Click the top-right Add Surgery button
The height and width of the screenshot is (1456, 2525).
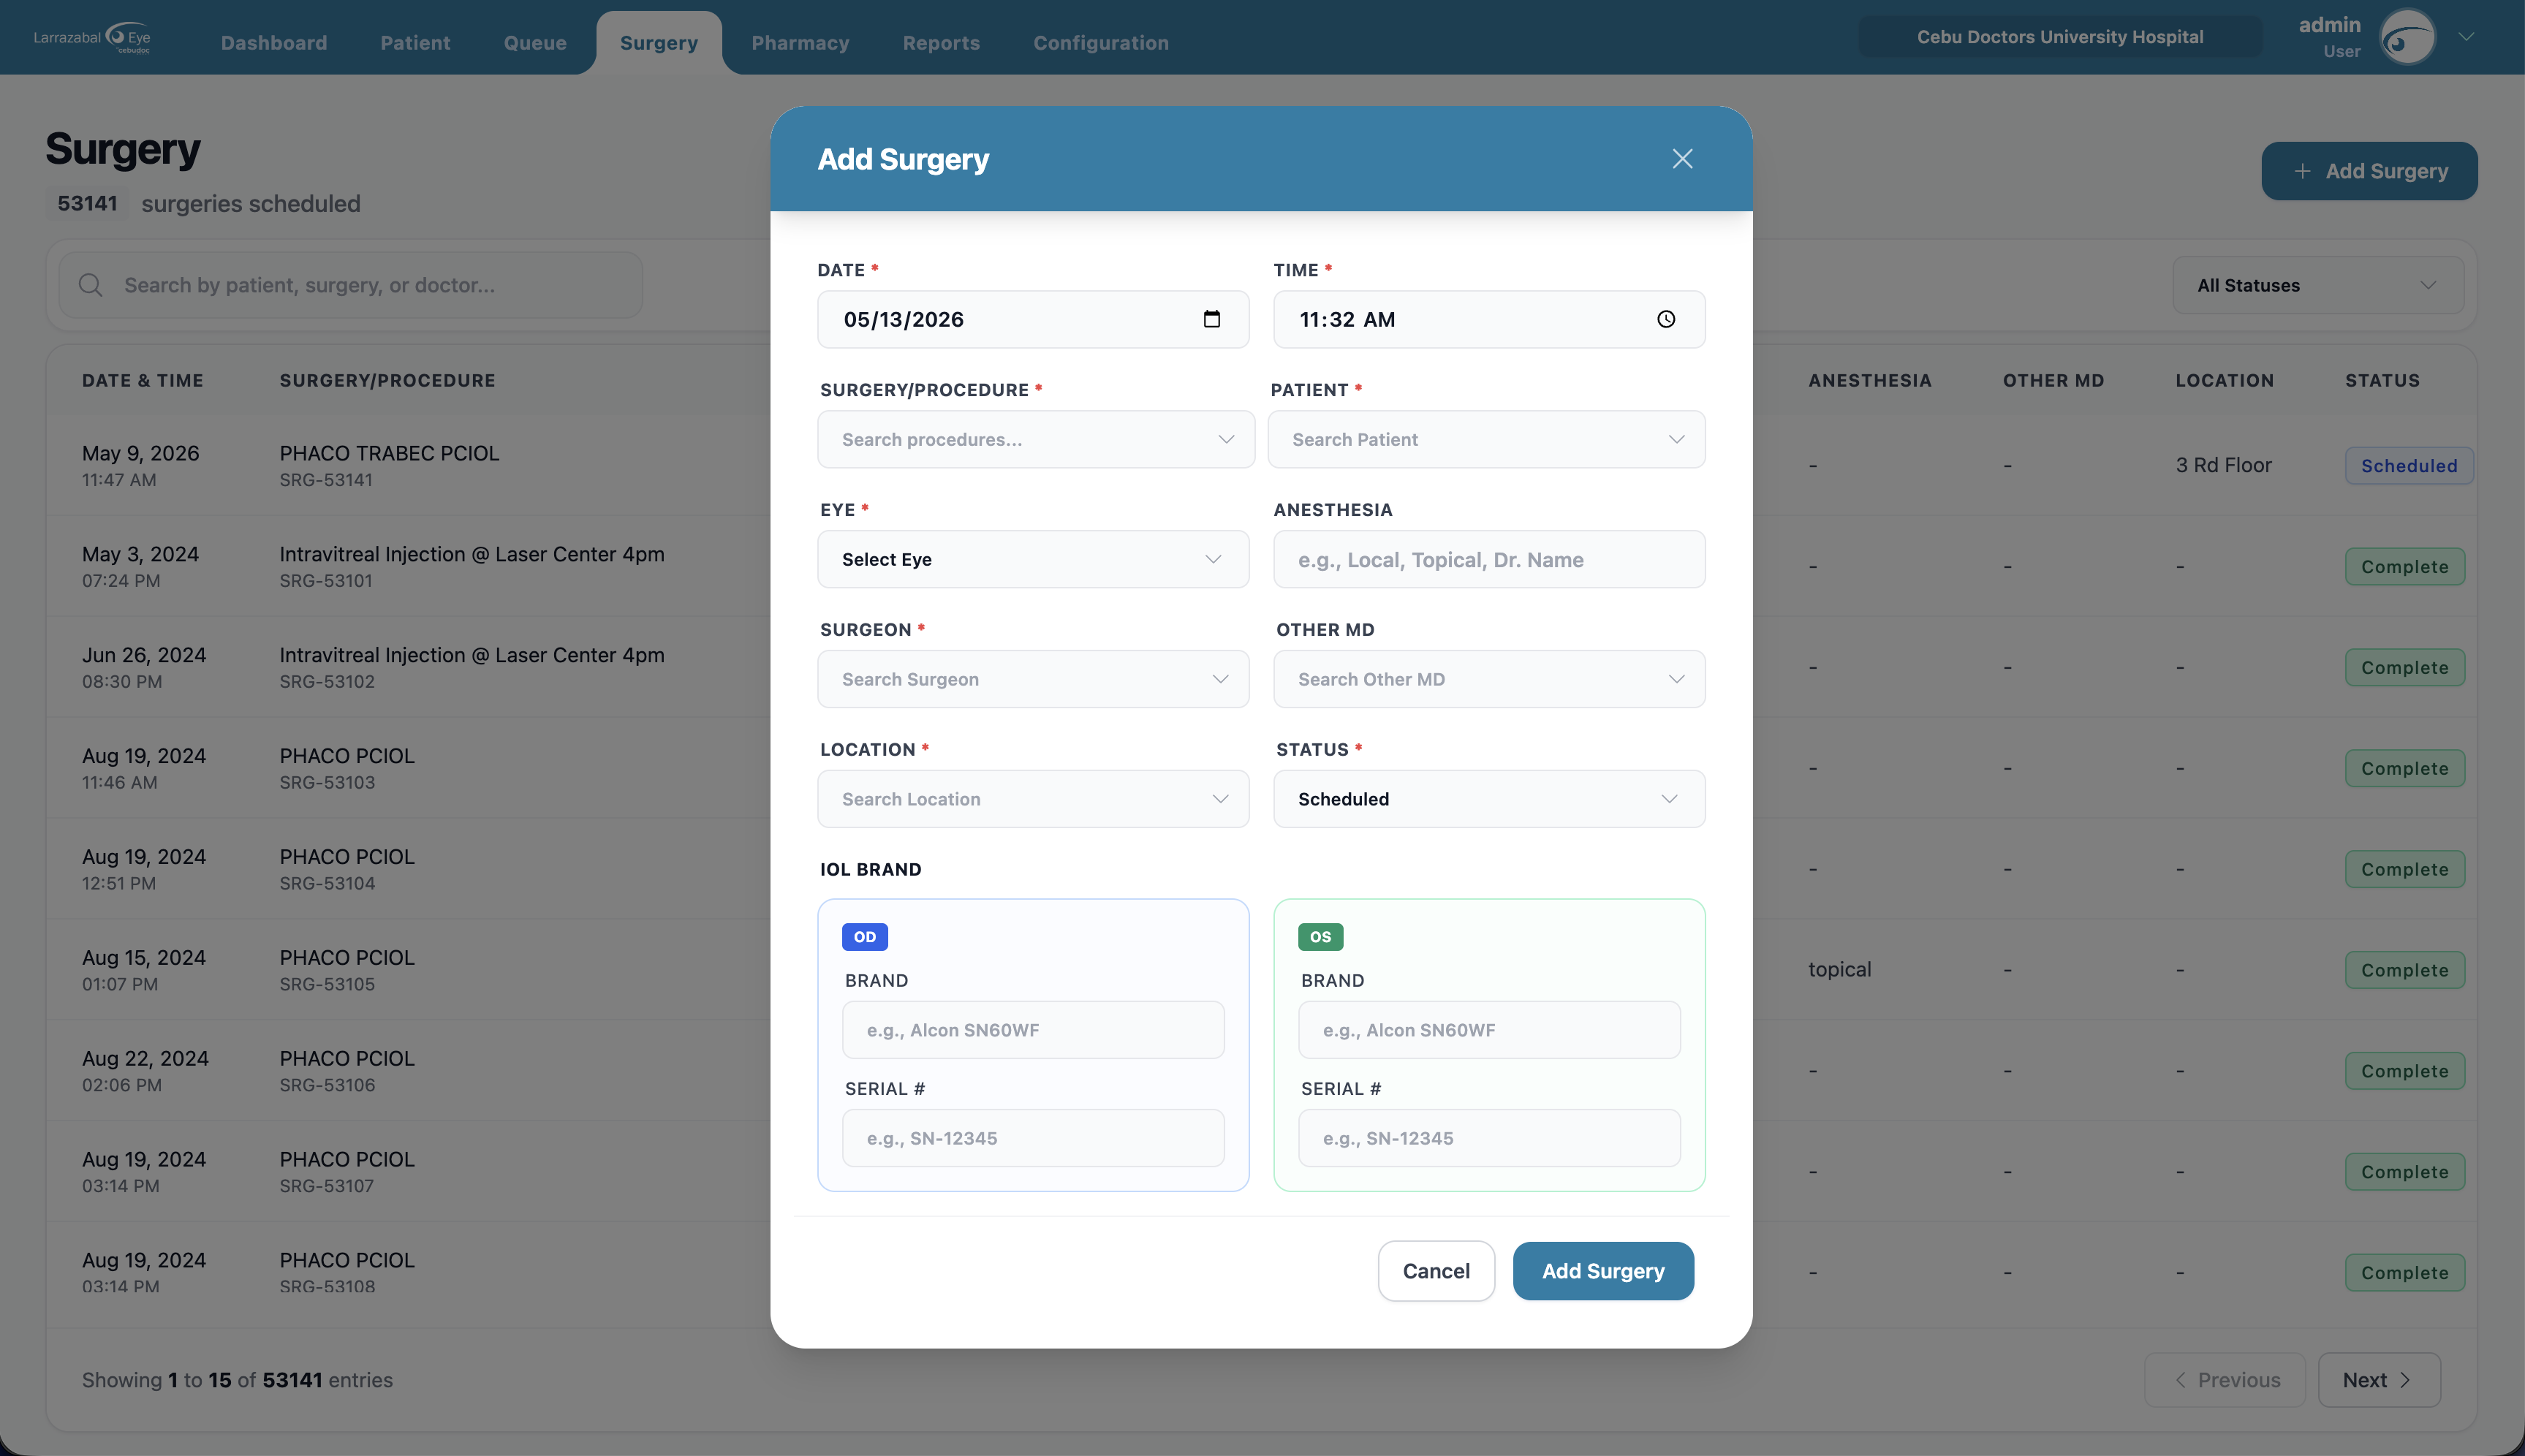tap(2369, 171)
